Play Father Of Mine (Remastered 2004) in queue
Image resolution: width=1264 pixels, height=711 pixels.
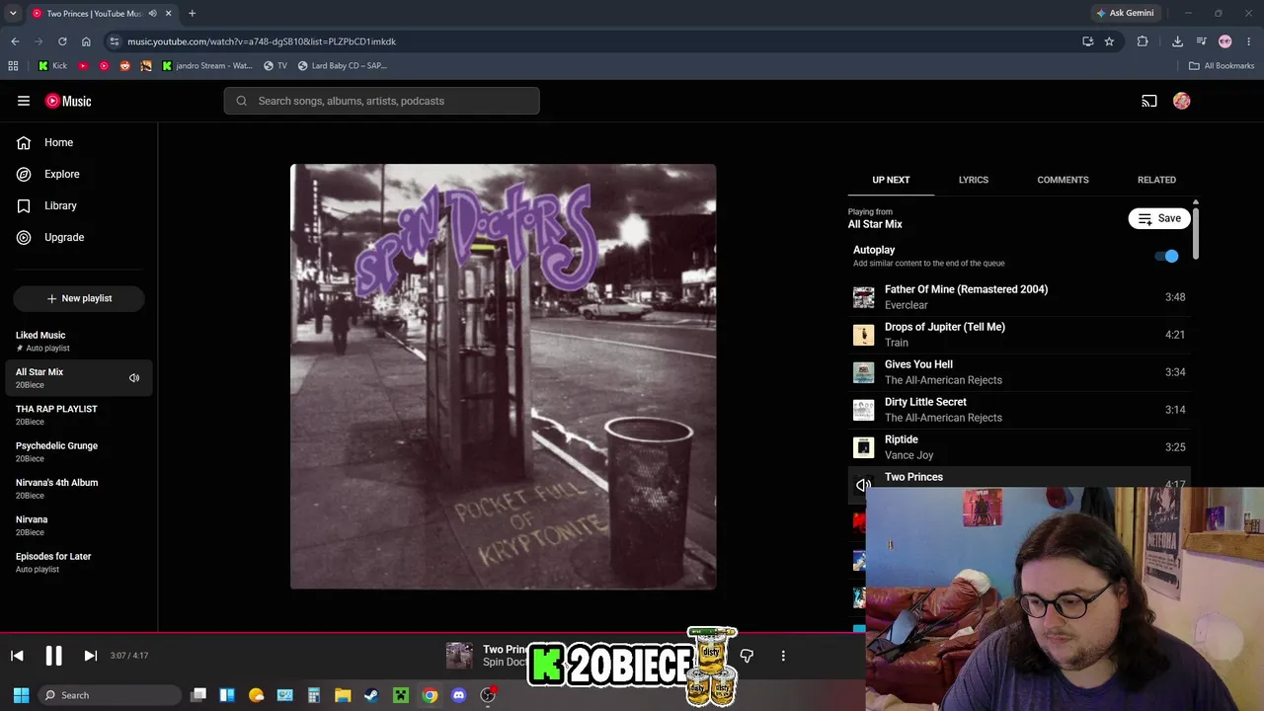coord(1019,297)
